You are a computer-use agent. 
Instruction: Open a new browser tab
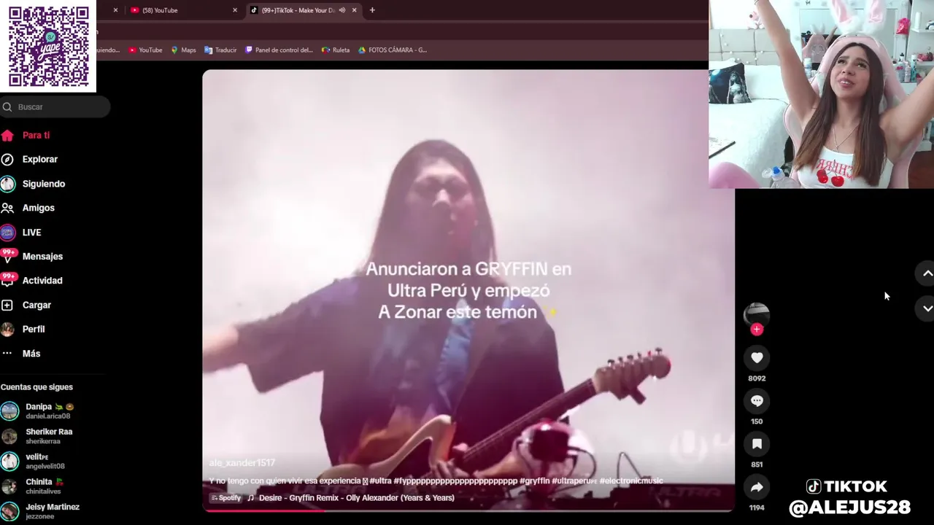pyautogui.click(x=372, y=10)
